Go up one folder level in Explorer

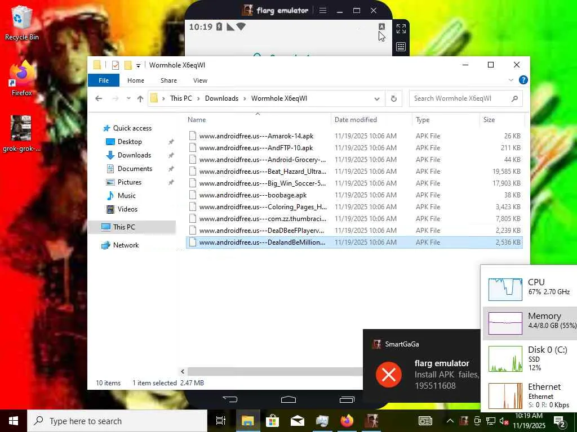click(x=140, y=98)
